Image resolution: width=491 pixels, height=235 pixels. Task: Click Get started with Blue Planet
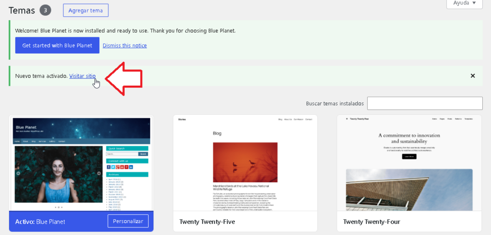pos(58,45)
